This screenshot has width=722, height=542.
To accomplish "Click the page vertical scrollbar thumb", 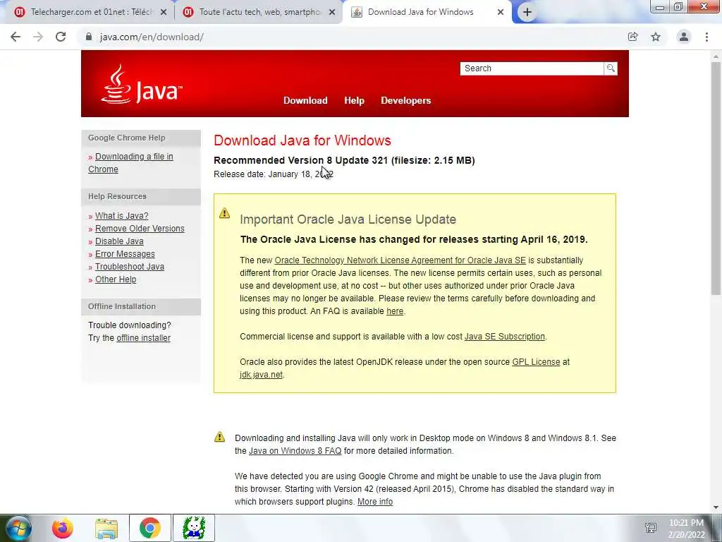I will [716, 179].
